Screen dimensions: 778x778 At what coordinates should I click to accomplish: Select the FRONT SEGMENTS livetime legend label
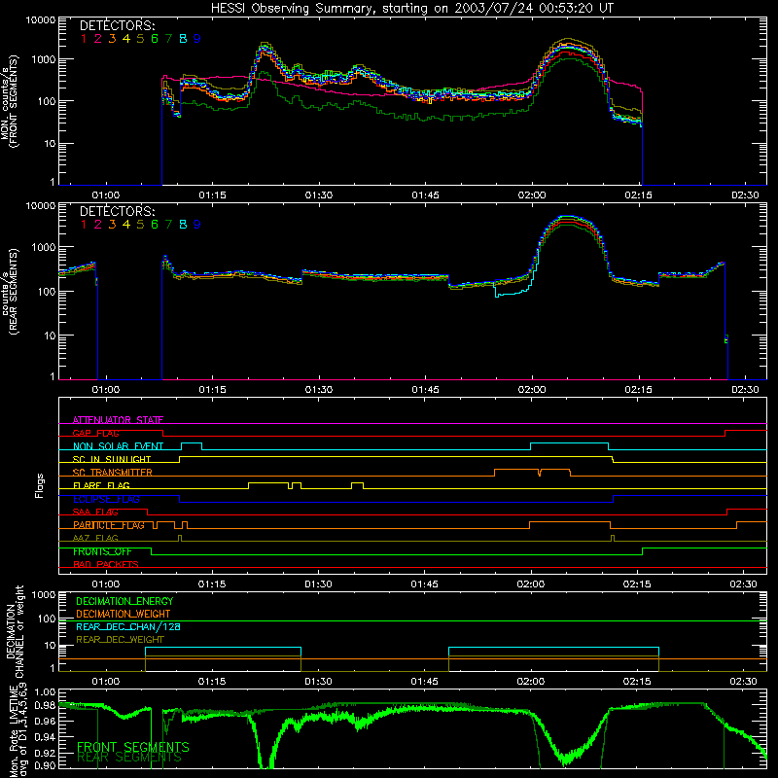pos(133,747)
